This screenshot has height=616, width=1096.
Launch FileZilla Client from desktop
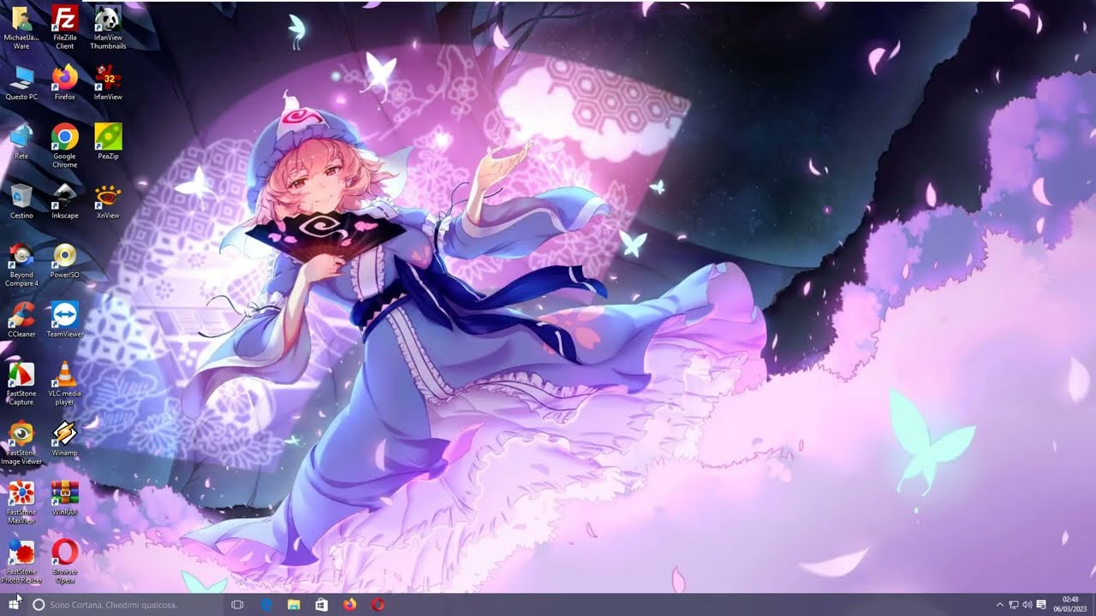(64, 27)
